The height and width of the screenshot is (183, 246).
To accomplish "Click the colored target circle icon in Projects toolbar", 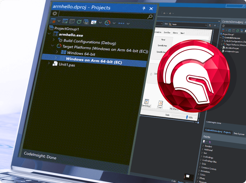I will 107,23.
